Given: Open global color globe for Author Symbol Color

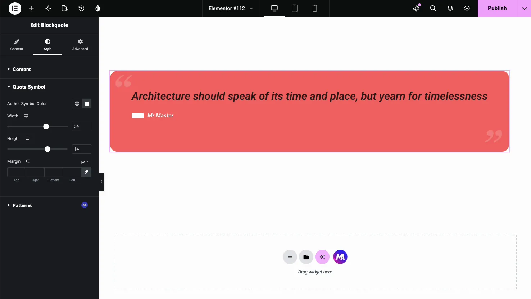Looking at the screenshot, I should click(x=77, y=104).
